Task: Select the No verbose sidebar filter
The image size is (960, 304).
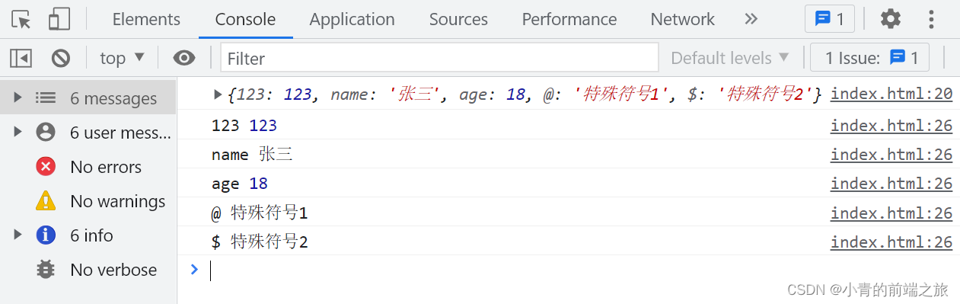Action: [113, 270]
